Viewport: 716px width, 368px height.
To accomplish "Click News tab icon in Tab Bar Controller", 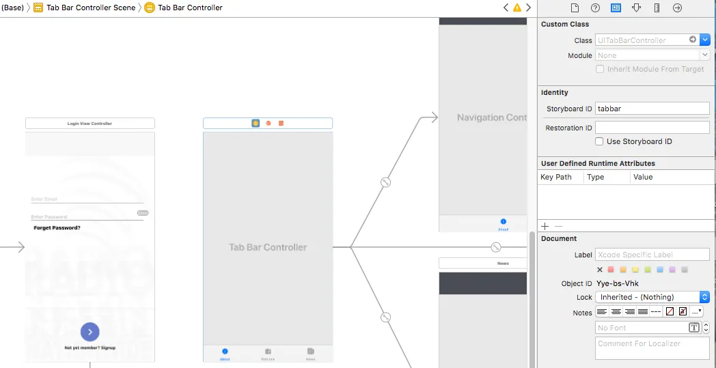I will pyautogui.click(x=310, y=354).
